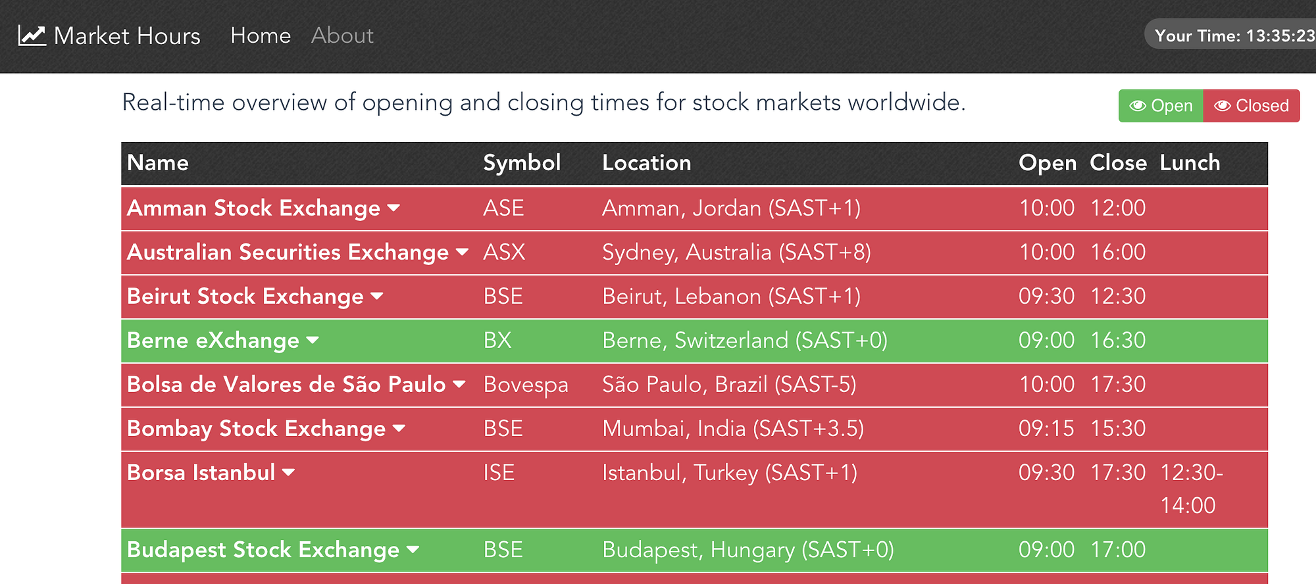Screen dimensions: 1316x584
Task: Click the eye icon in Closed button
Action: click(x=1223, y=106)
